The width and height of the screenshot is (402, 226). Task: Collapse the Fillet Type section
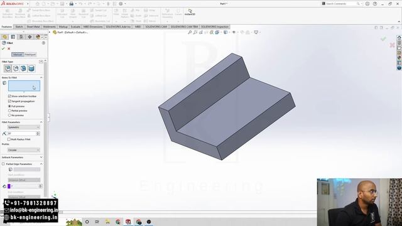(41, 62)
